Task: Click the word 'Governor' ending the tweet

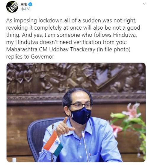Action: [x=43, y=57]
